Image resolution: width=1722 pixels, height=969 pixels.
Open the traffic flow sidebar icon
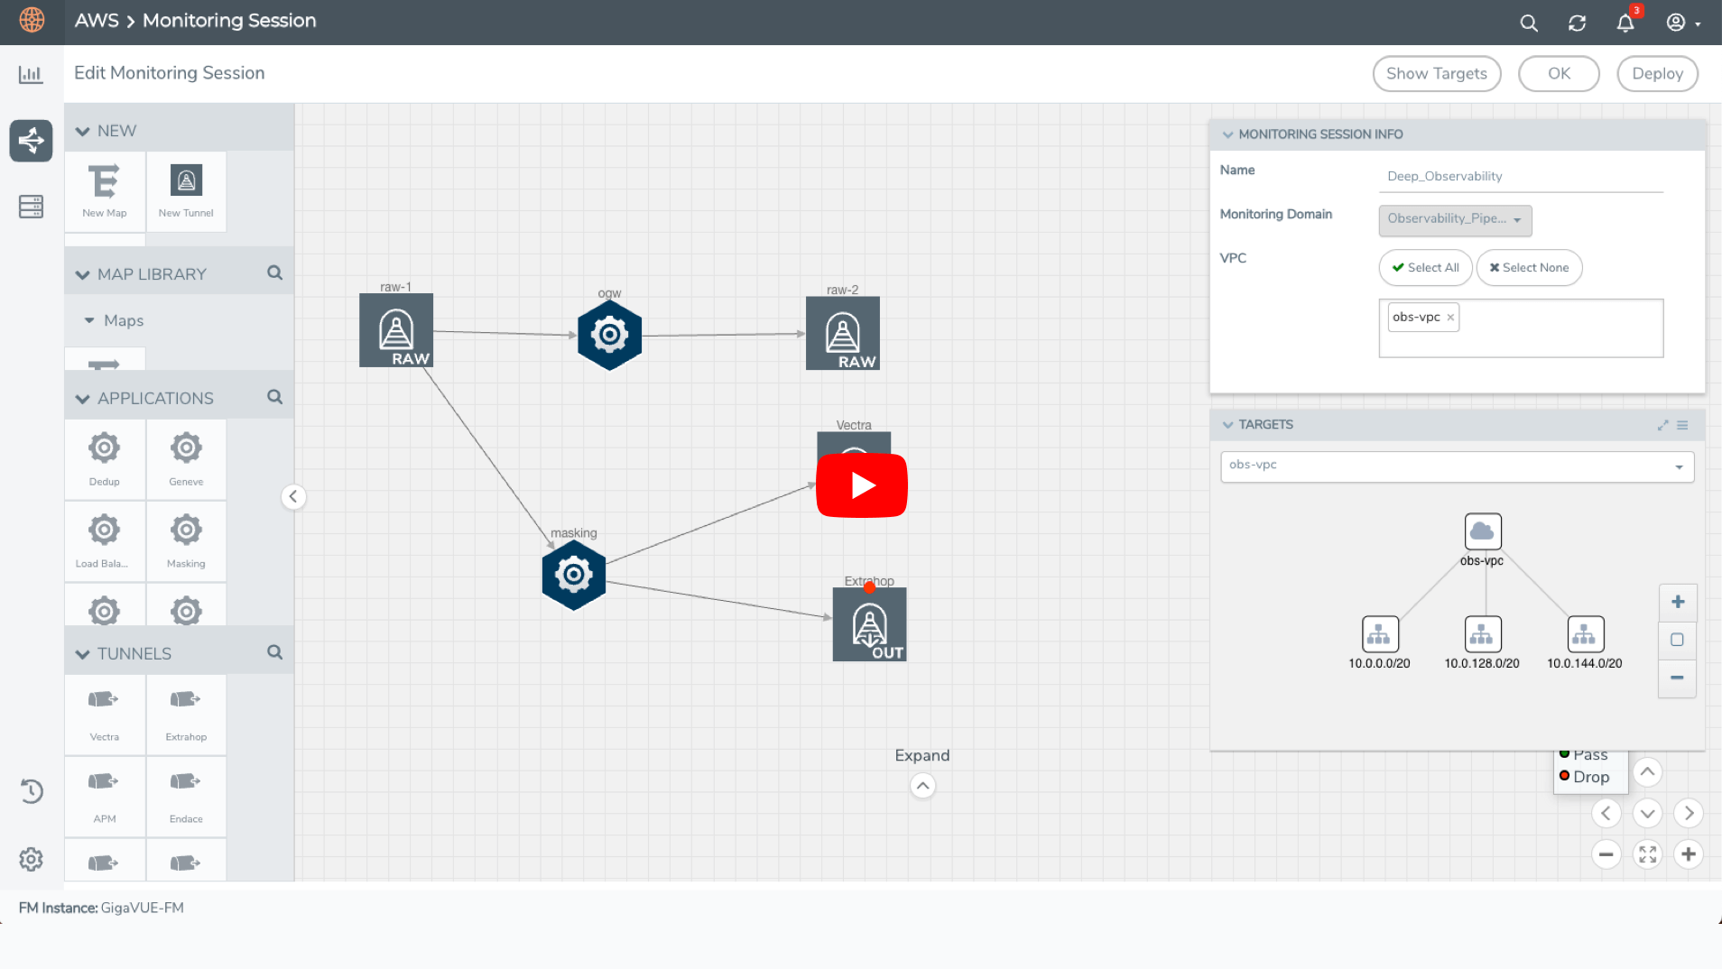click(31, 140)
